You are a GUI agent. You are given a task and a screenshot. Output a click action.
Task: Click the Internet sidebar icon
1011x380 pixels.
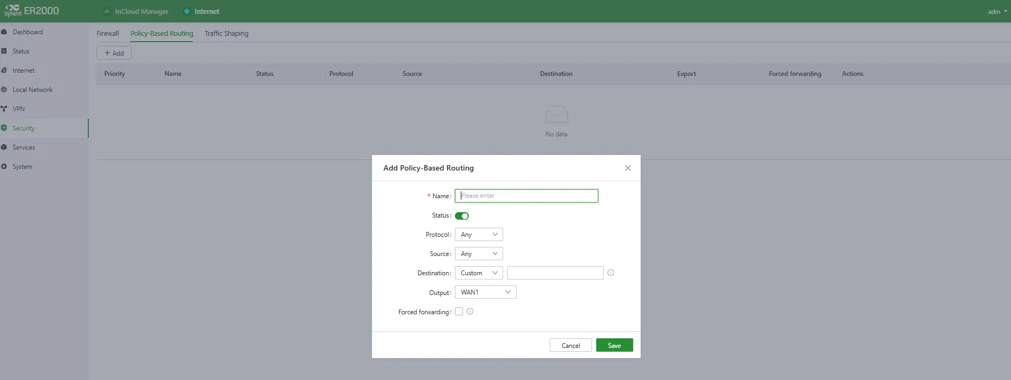(x=4, y=71)
